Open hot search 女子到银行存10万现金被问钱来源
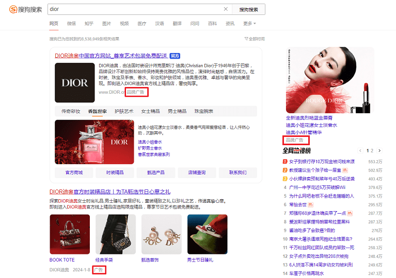The width and height of the screenshot is (396, 278). pos(322,162)
